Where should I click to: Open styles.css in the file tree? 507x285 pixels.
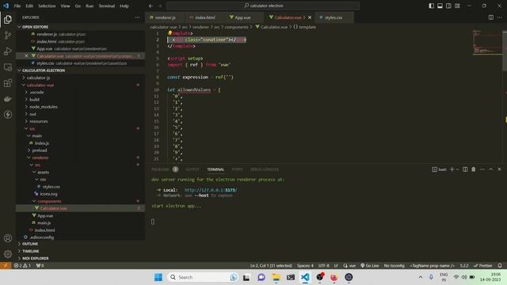(51, 187)
